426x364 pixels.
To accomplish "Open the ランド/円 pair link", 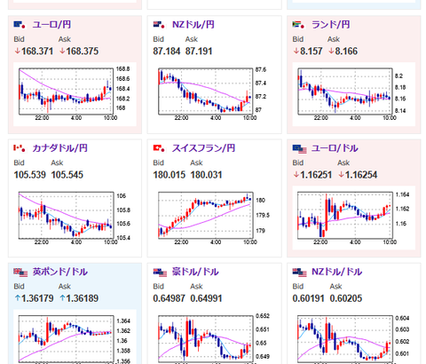I will tap(330, 25).
